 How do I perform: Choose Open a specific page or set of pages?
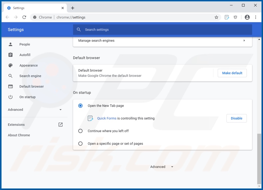(x=81, y=144)
